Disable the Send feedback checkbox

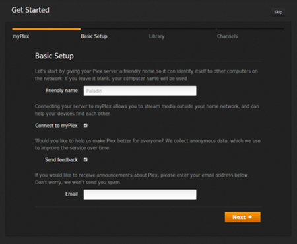(x=86, y=159)
